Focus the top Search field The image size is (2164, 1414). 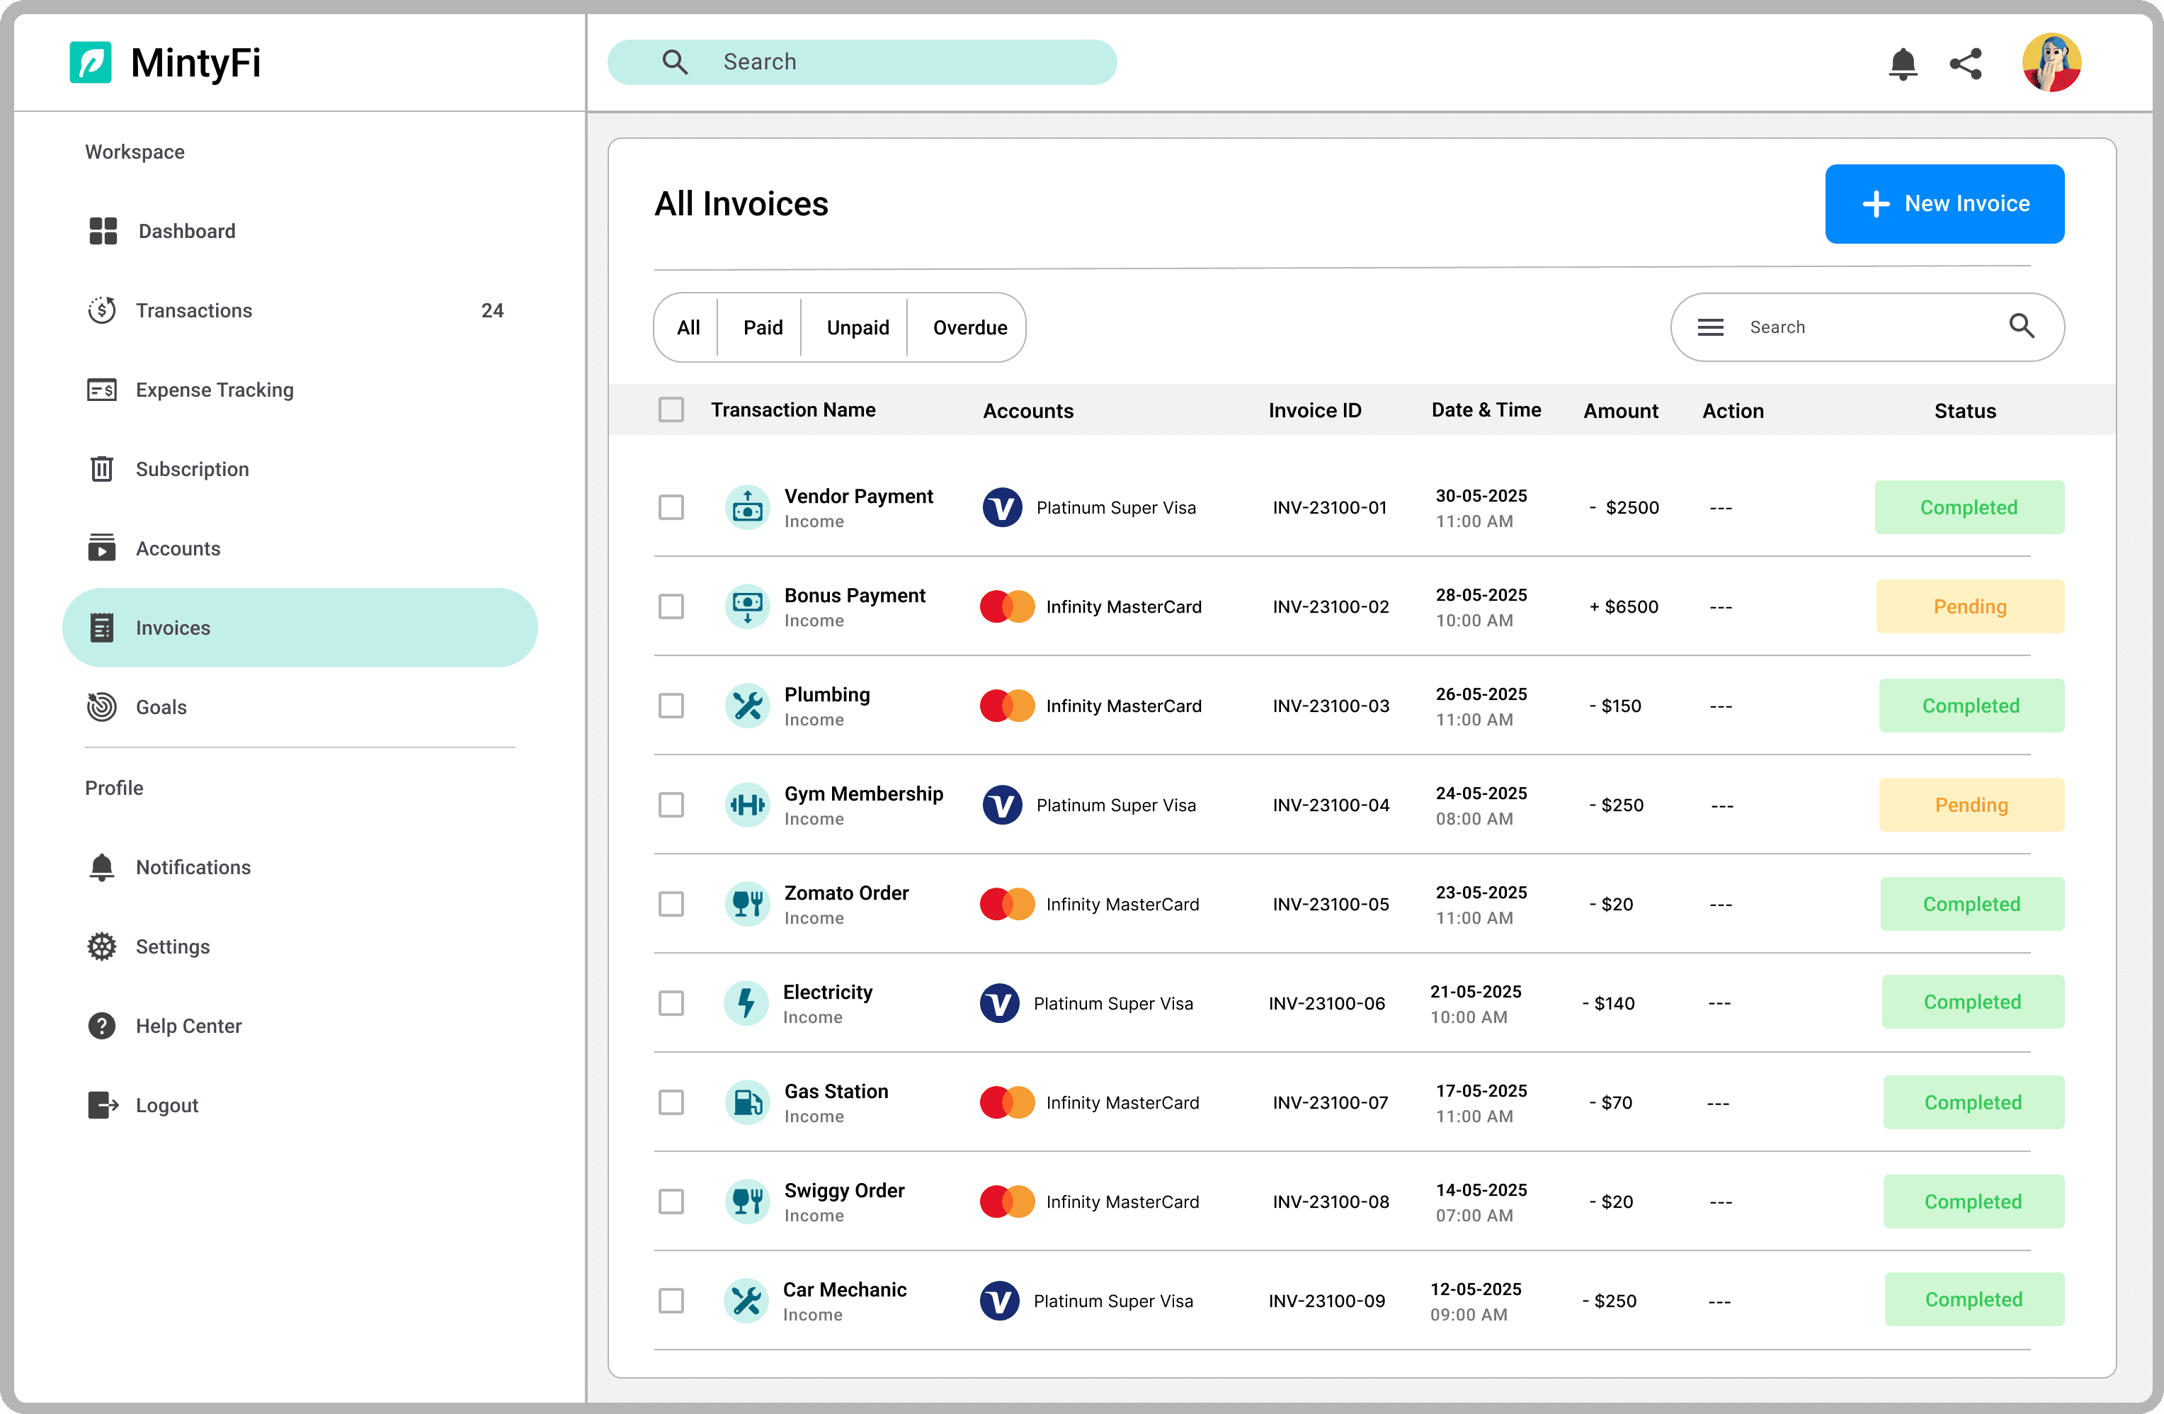[x=862, y=62]
